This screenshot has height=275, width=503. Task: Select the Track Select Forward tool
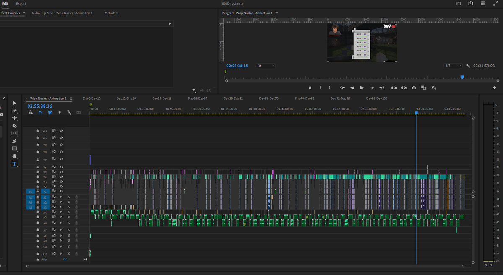tap(14, 110)
